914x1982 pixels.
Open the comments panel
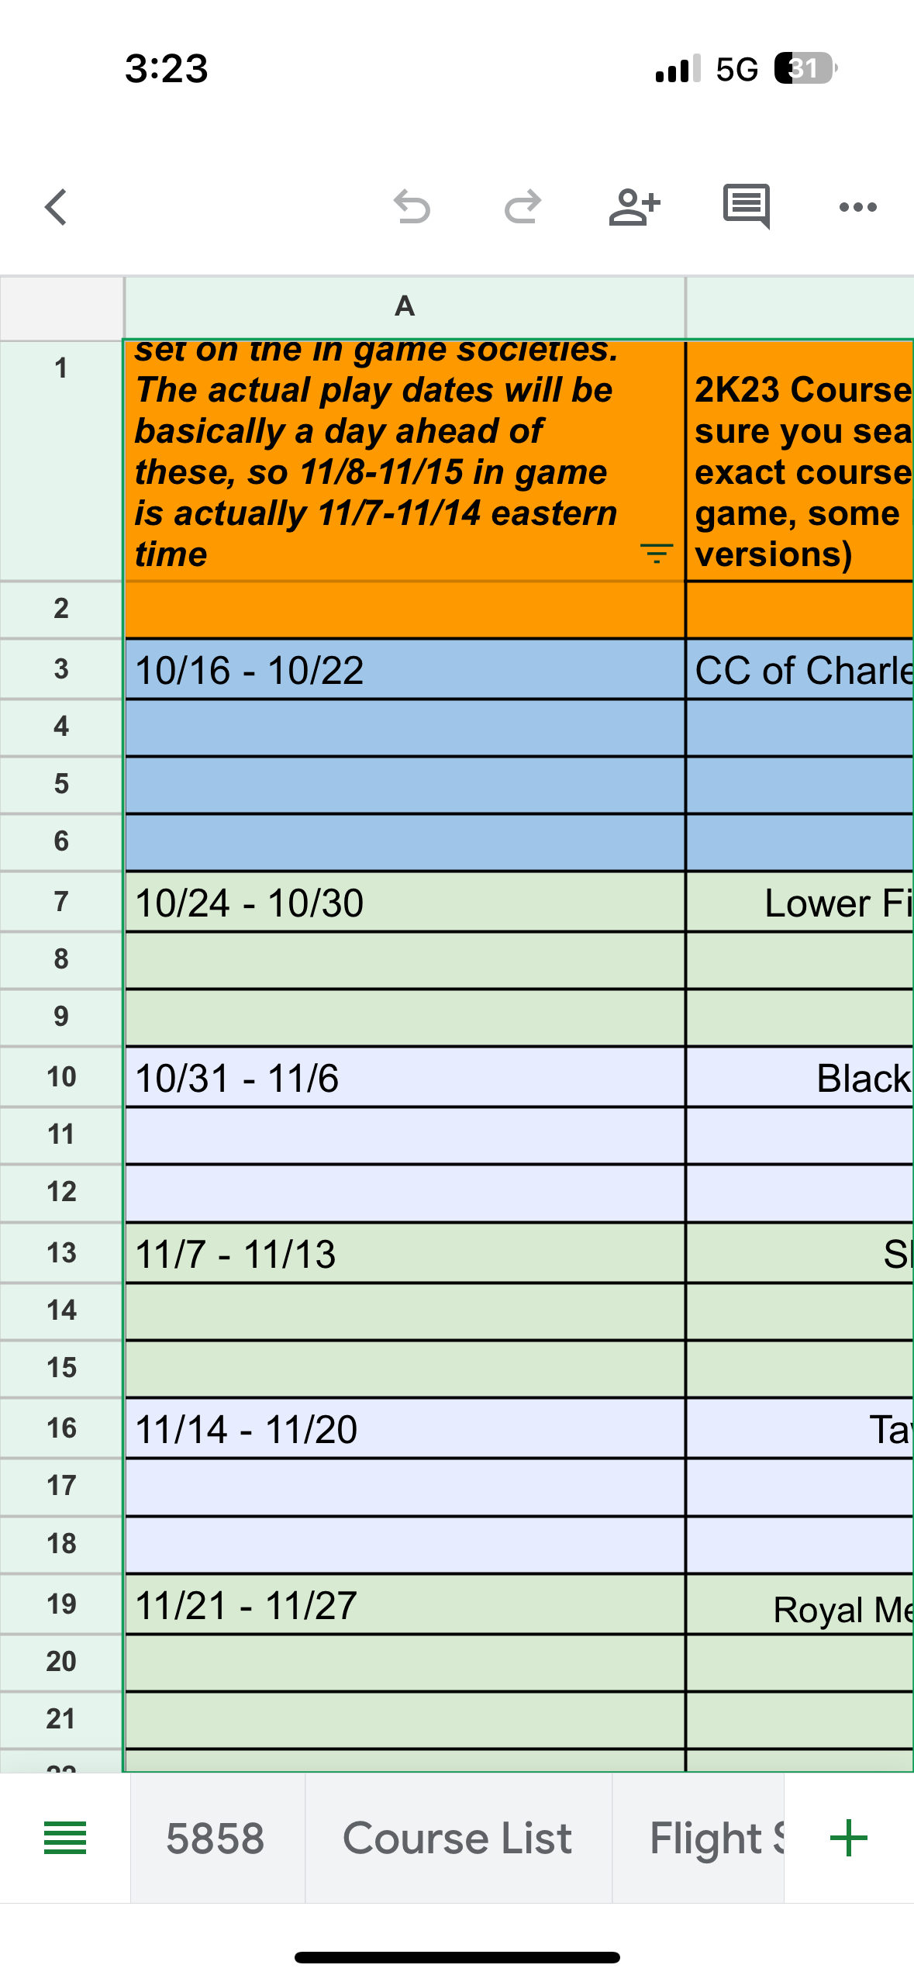coord(746,205)
